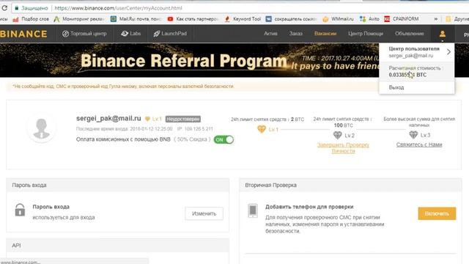469x264 pixels.
Task: Open the LaunchPad page
Action: pyautogui.click(x=170, y=34)
